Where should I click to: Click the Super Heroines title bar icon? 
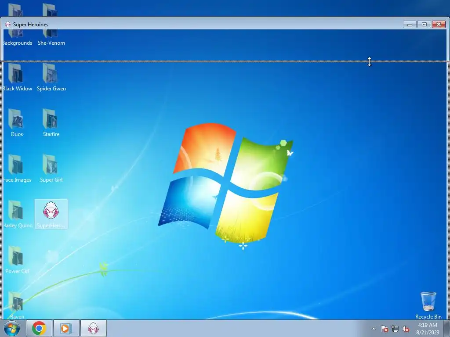tap(8, 25)
